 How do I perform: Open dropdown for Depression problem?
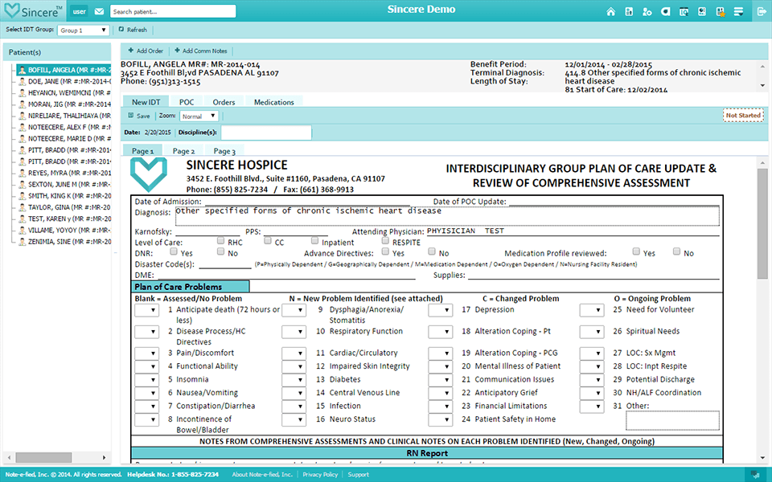pyautogui.click(x=441, y=310)
